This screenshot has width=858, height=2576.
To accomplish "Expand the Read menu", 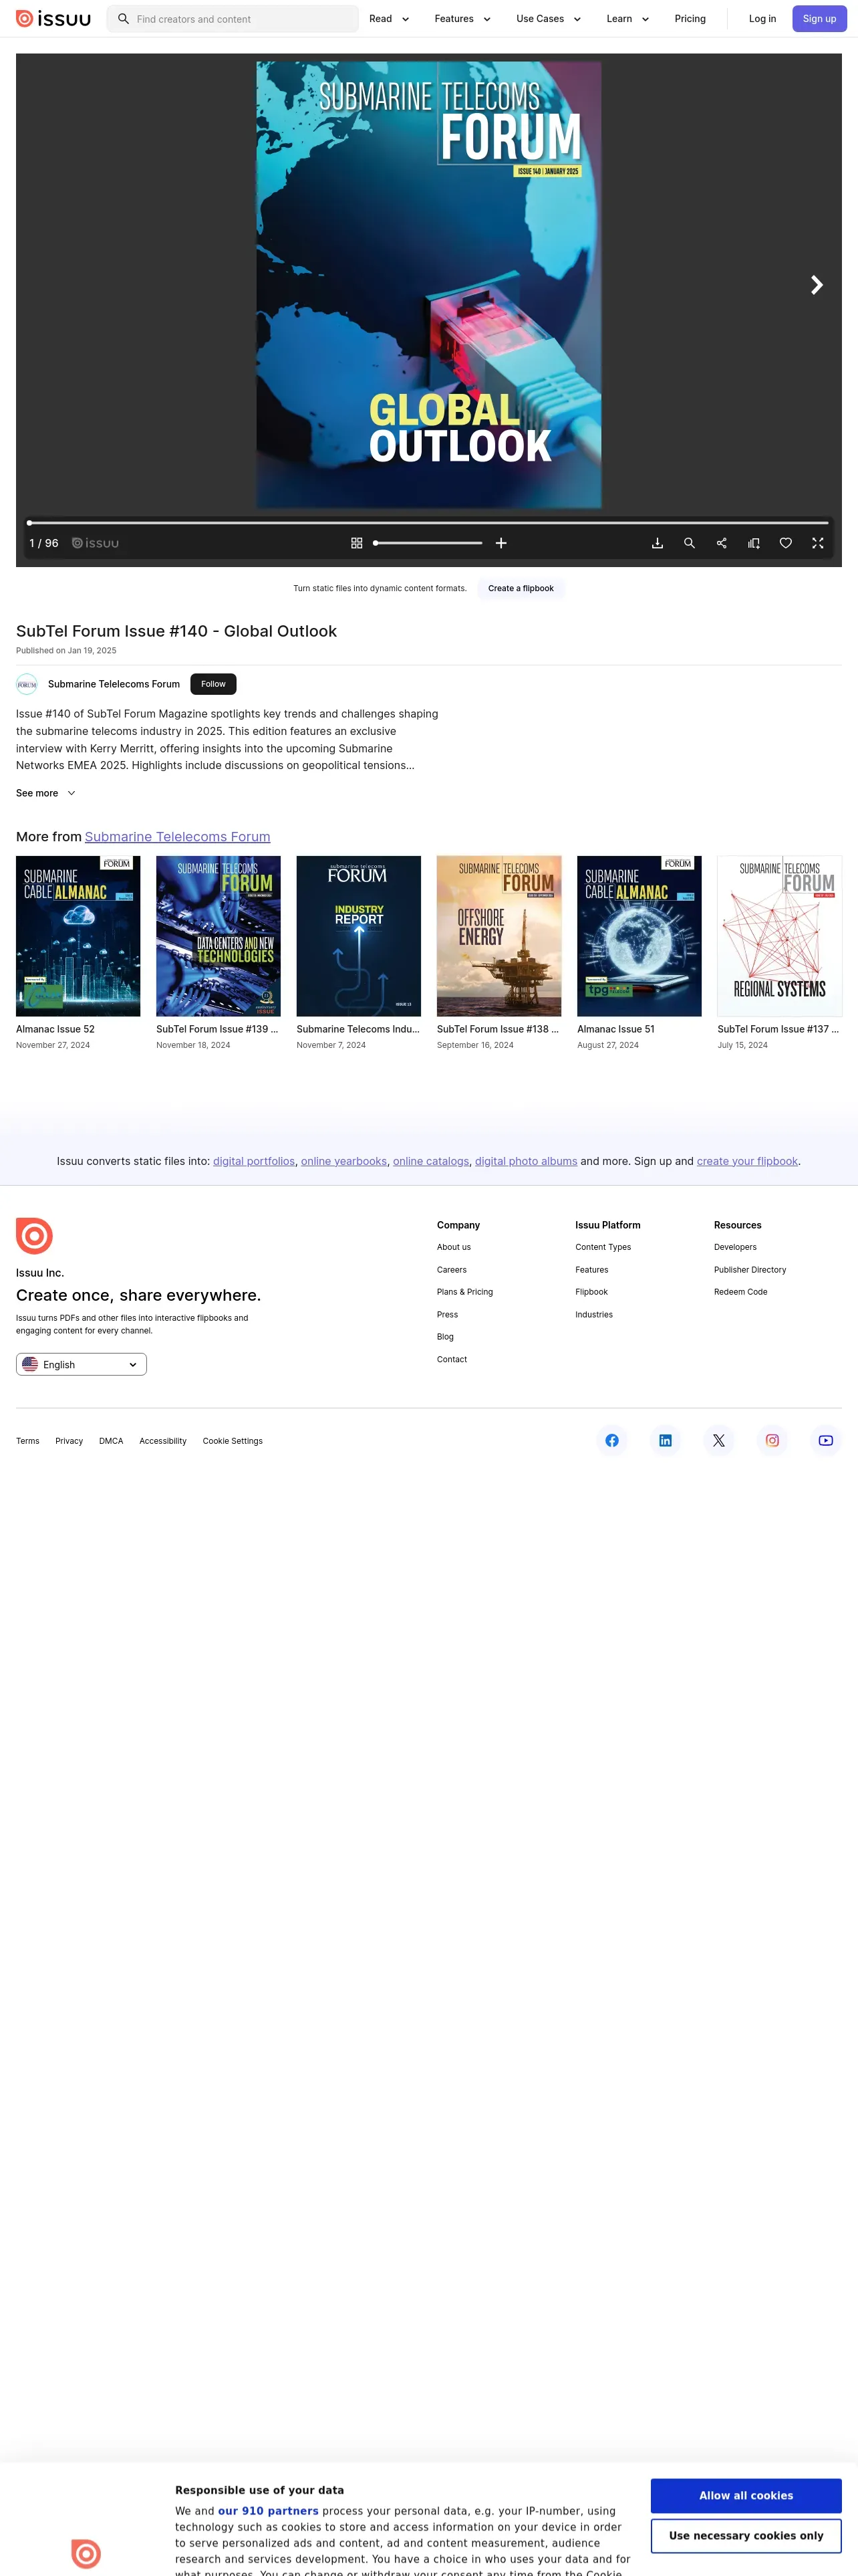I will [x=390, y=19].
